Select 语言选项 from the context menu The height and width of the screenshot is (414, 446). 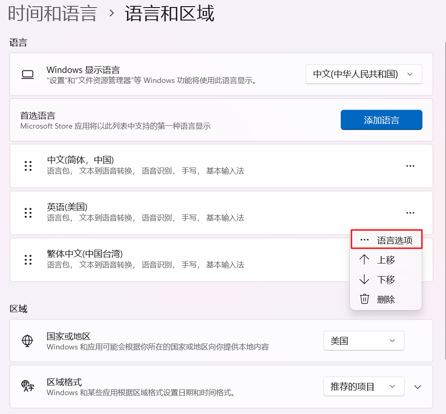pyautogui.click(x=386, y=240)
